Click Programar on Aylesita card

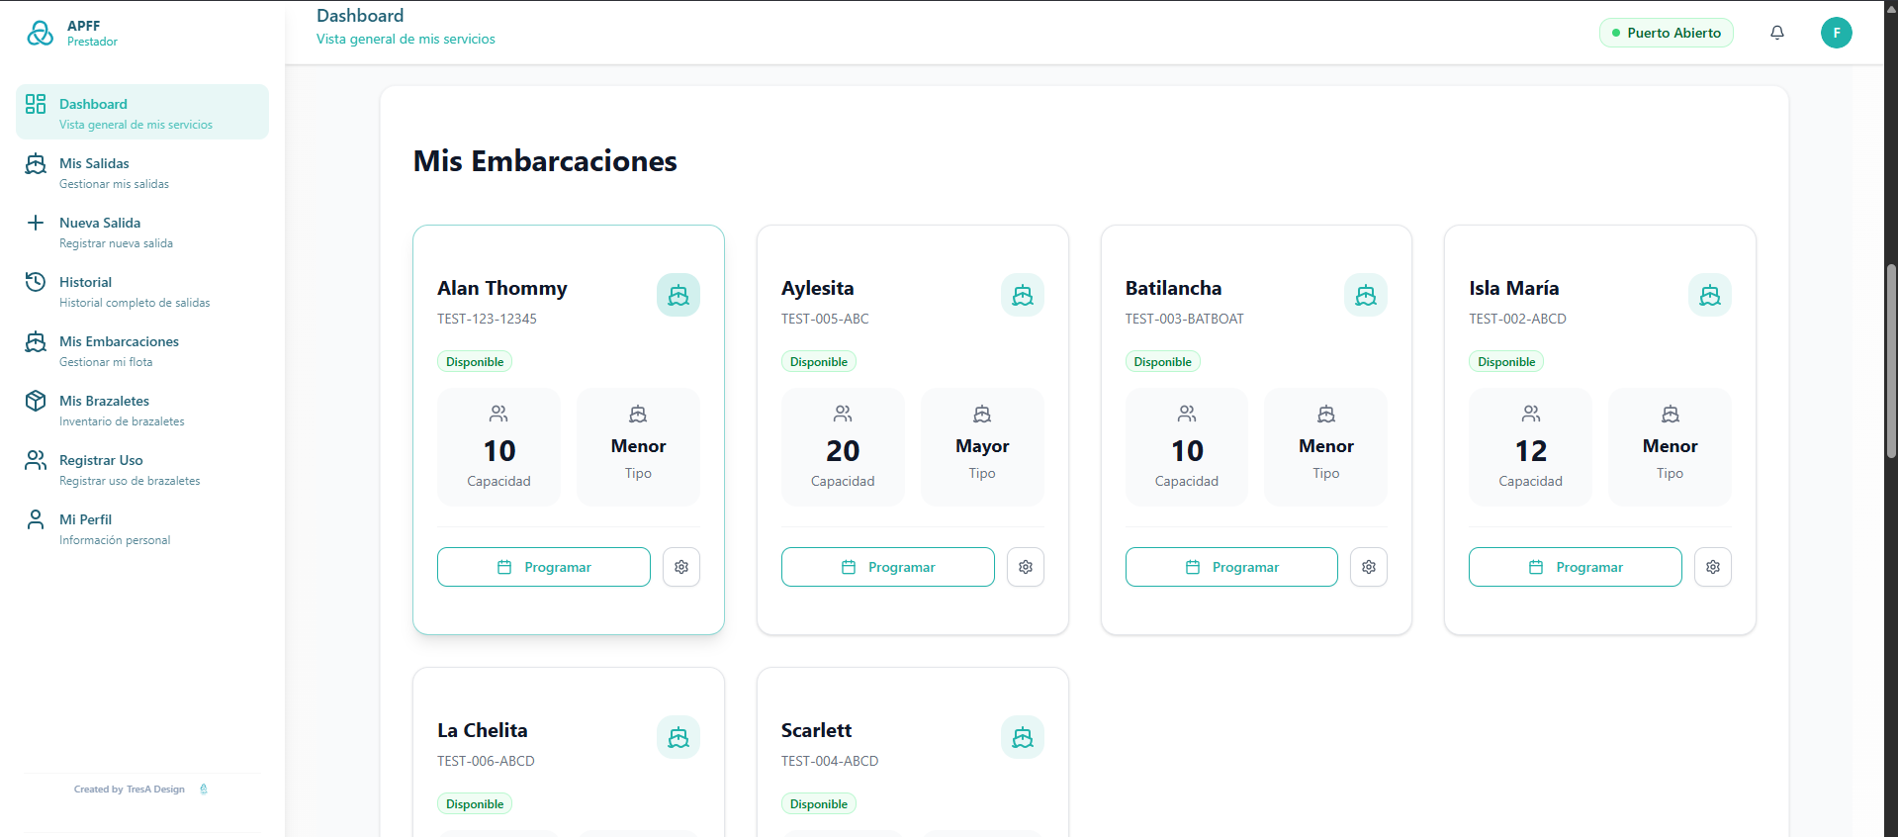(888, 567)
